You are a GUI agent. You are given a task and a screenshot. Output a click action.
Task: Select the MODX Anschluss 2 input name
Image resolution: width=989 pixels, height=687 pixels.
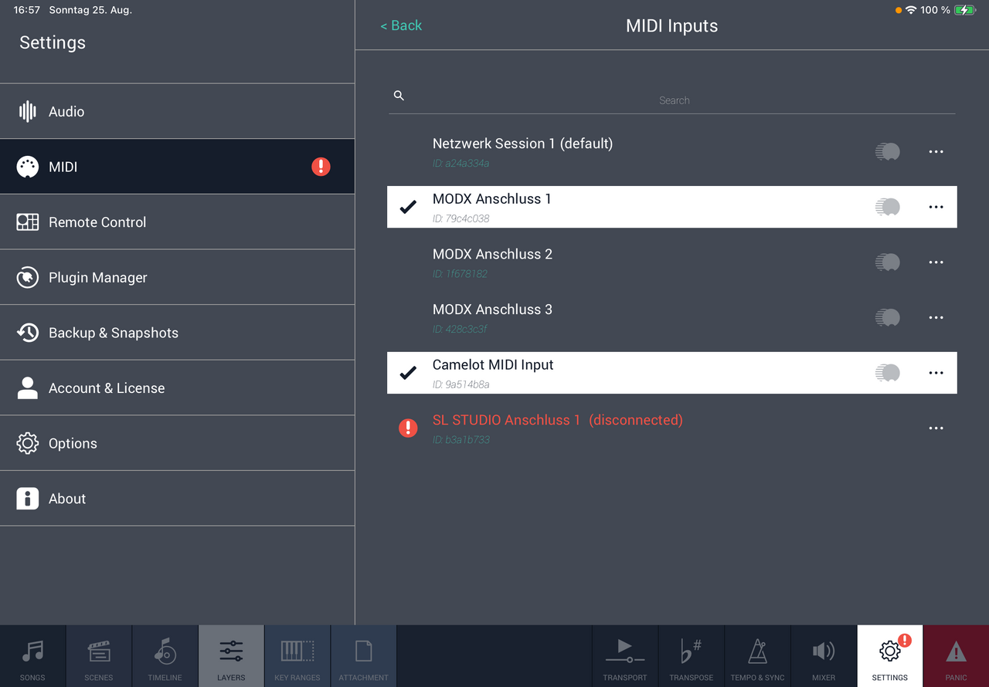(492, 254)
